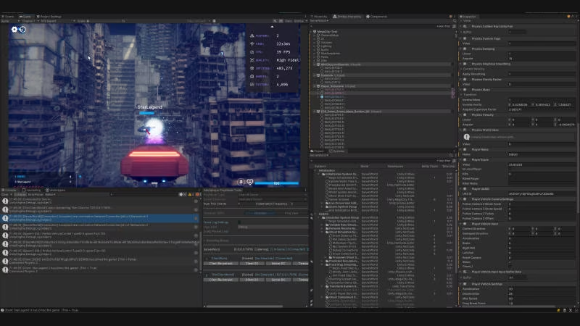Click the player health bar slider
This screenshot has width=580, height=326.
[x=277, y=183]
